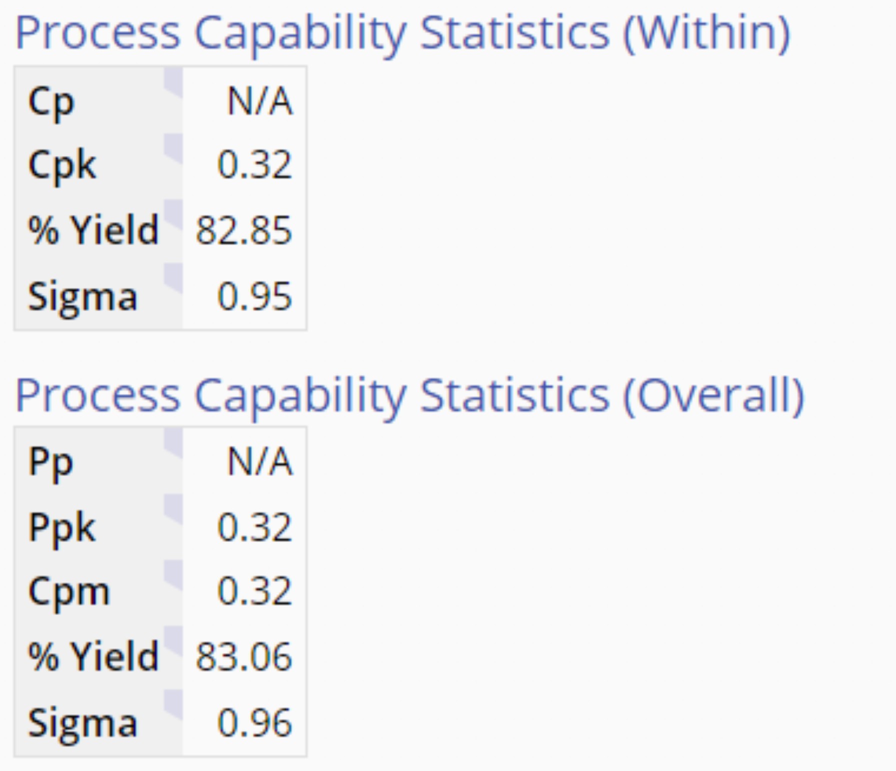This screenshot has height=771, width=896.
Task: Select the Cpk row label
Action: click(x=62, y=165)
